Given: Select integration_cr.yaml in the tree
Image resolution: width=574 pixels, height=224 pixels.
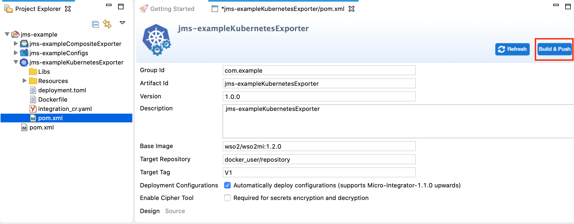Looking at the screenshot, I should pyautogui.click(x=65, y=109).
